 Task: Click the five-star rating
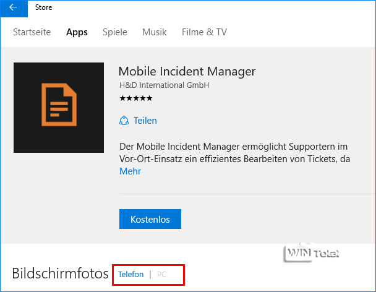tap(135, 98)
